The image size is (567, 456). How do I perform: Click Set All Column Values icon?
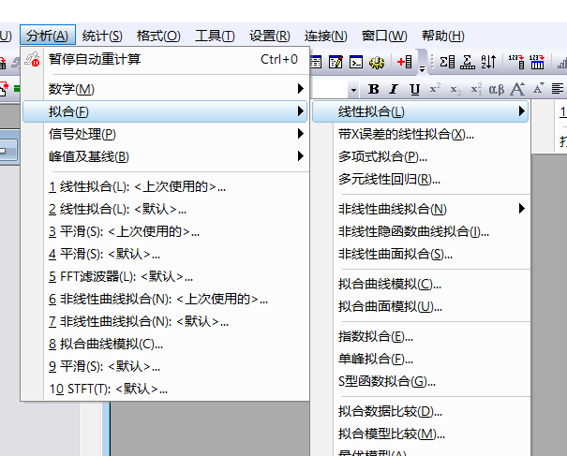point(537,62)
